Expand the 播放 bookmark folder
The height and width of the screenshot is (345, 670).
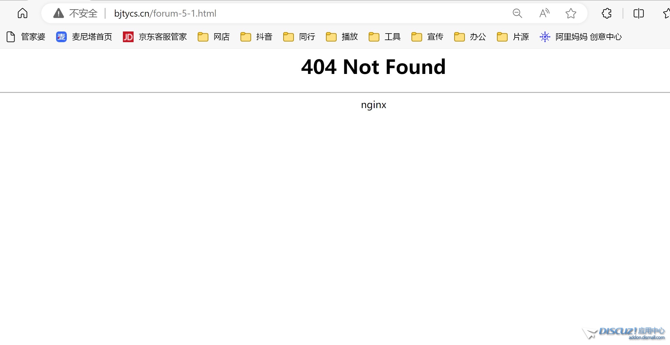click(342, 37)
